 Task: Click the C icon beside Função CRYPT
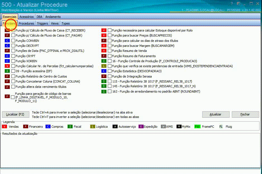7,56
